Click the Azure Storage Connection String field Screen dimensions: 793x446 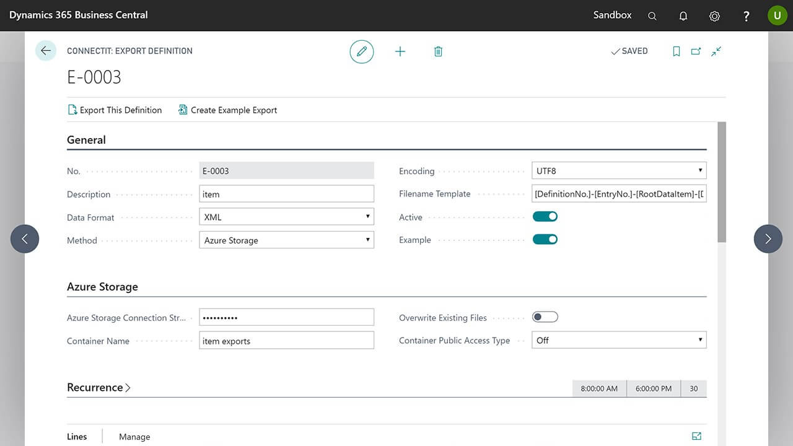[287, 317]
